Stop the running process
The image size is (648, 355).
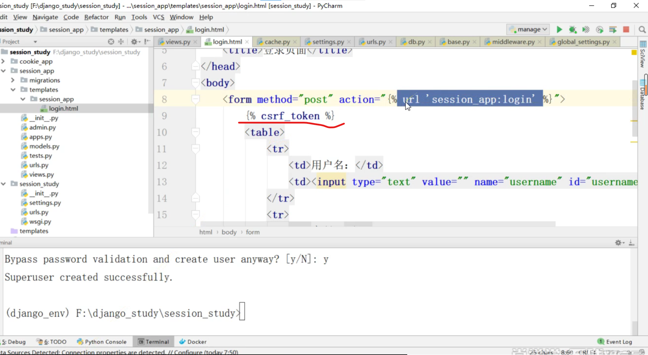(626, 30)
